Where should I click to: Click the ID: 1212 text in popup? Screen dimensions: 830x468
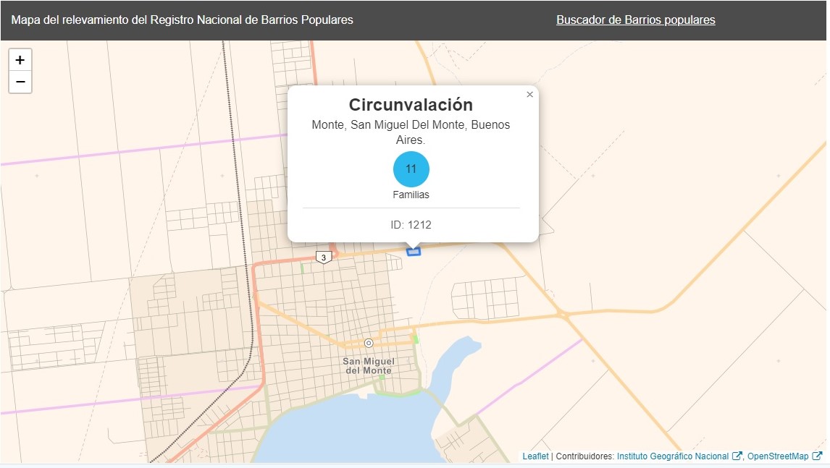[x=411, y=225]
